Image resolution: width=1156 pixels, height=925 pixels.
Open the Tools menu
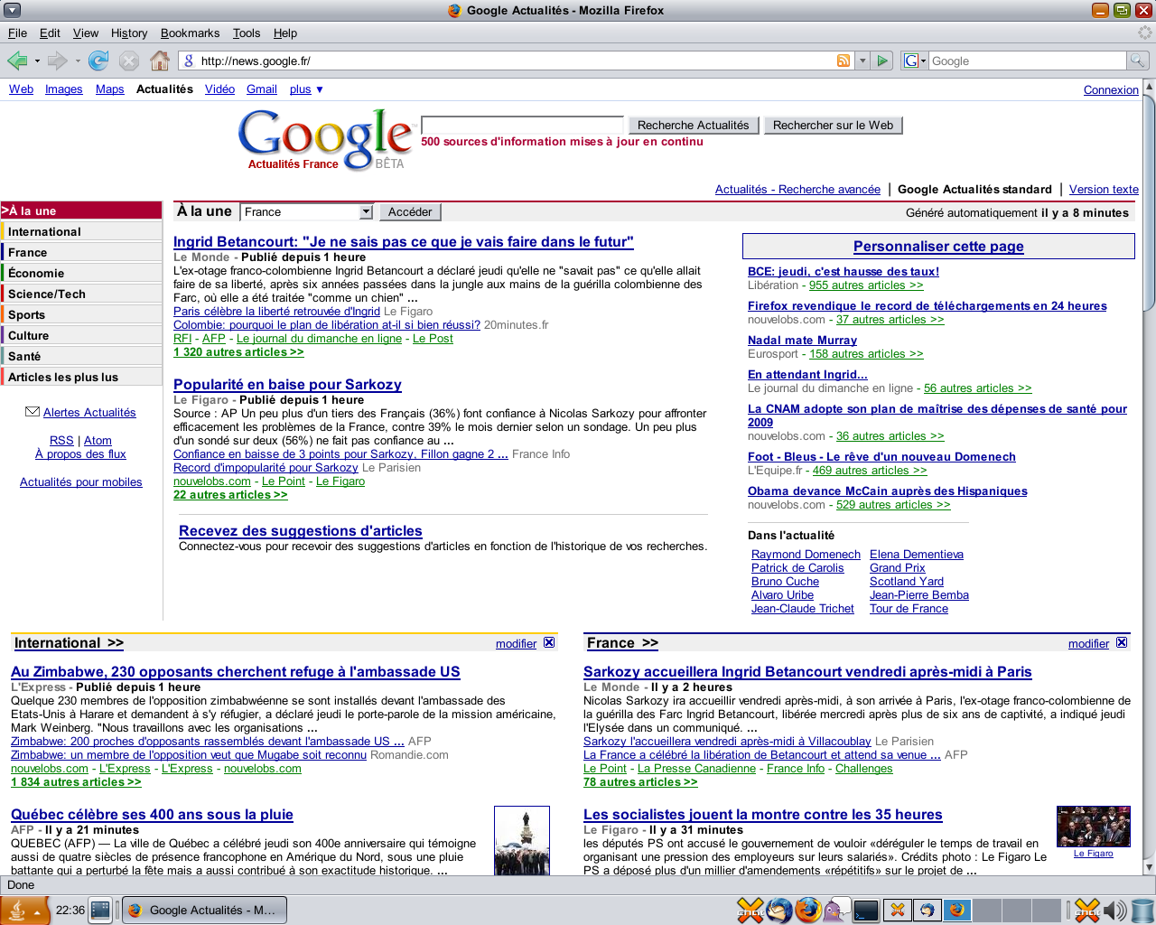[x=247, y=33]
